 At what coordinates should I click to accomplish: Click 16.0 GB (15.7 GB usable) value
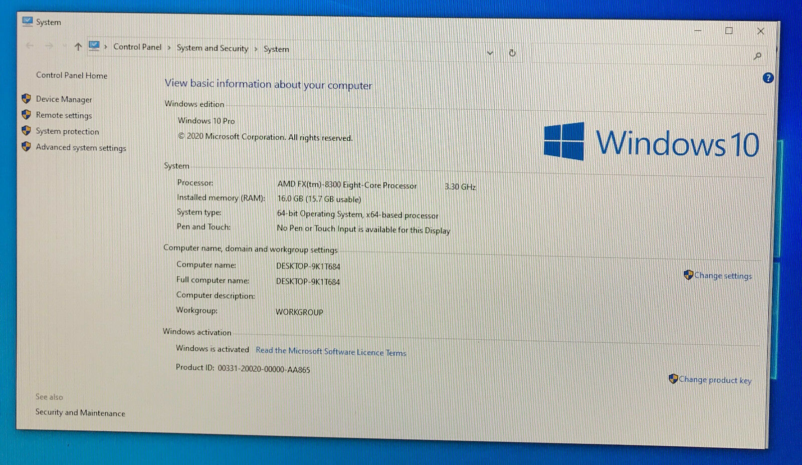point(319,199)
